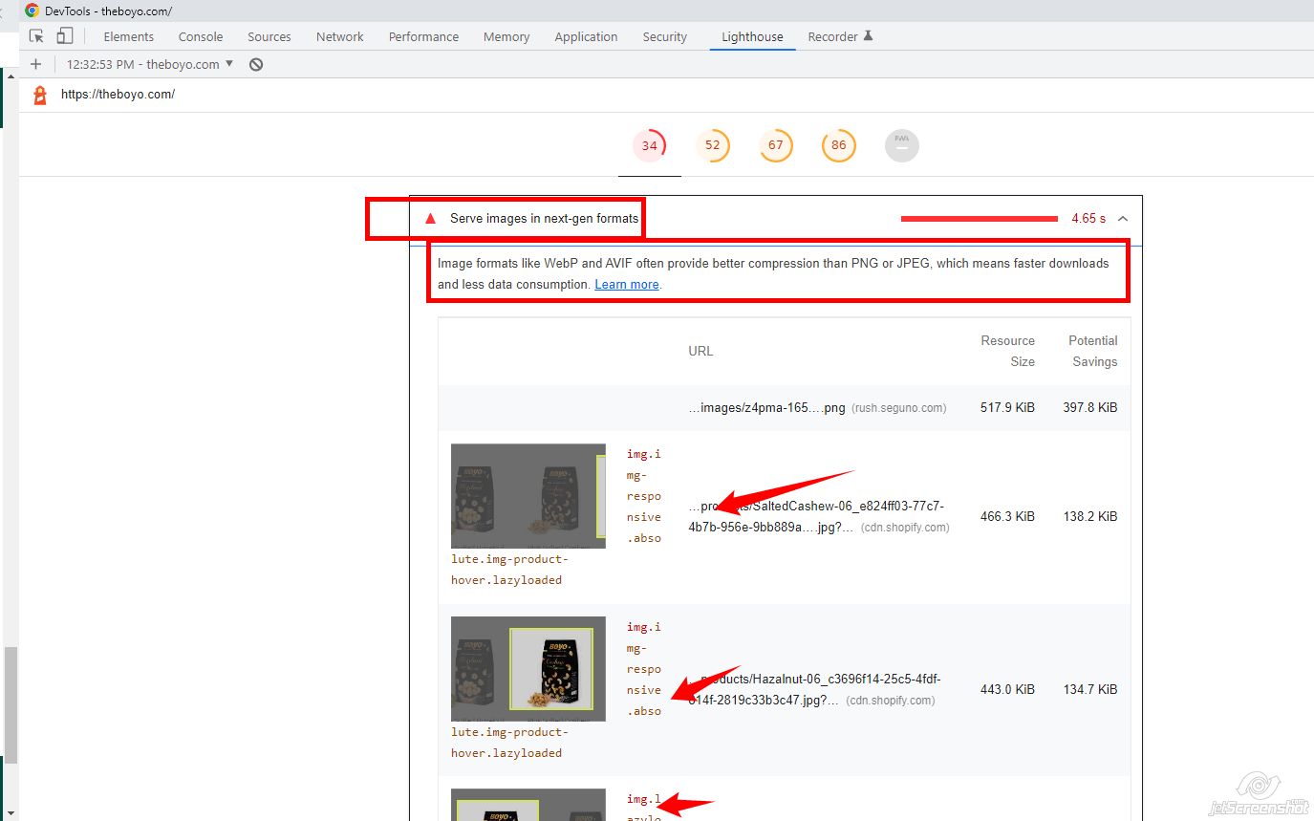Select the Performance tab

423,36
